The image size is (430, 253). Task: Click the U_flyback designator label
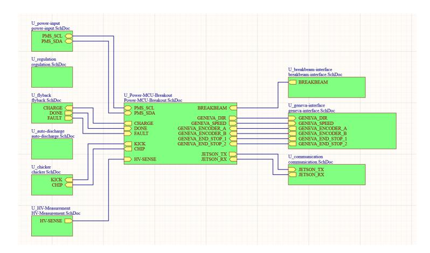pyautogui.click(x=41, y=95)
